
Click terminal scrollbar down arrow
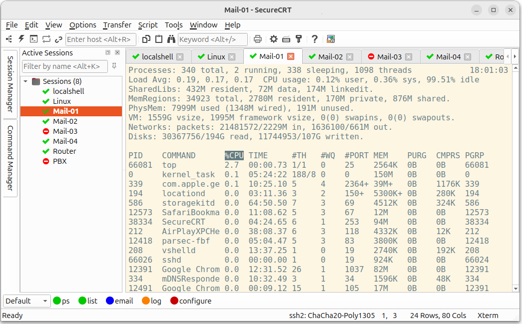click(516, 289)
